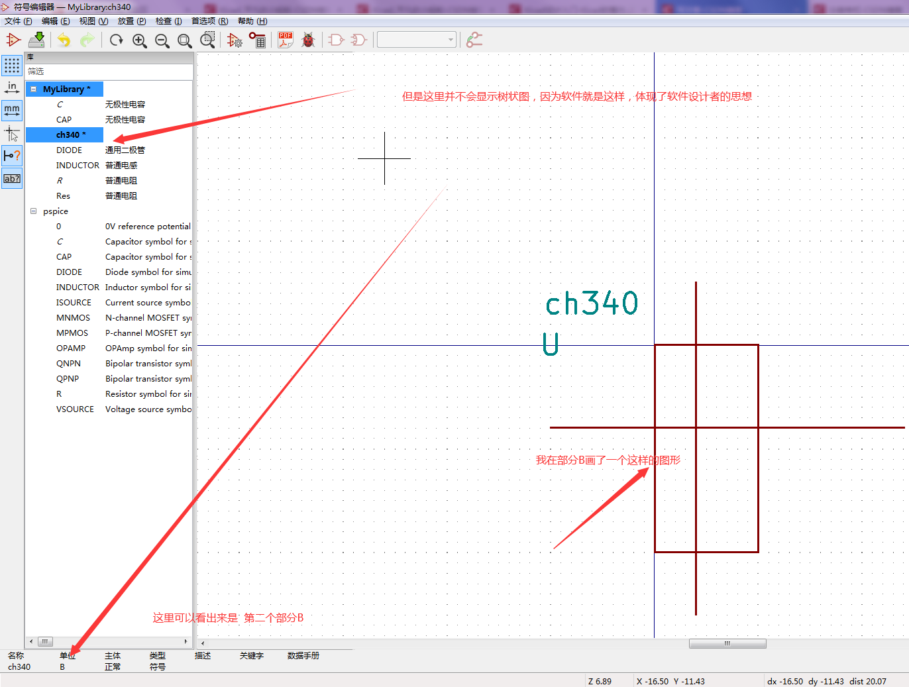Viewport: 909px width, 687px height.
Task: Redo the last undone edit
Action: [87, 40]
